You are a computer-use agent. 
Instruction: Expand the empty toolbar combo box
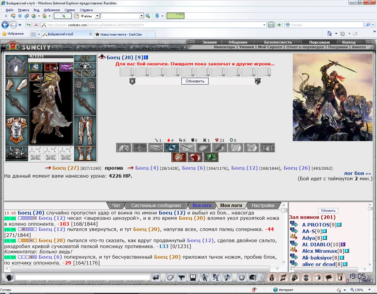pyautogui.click(x=141, y=16)
